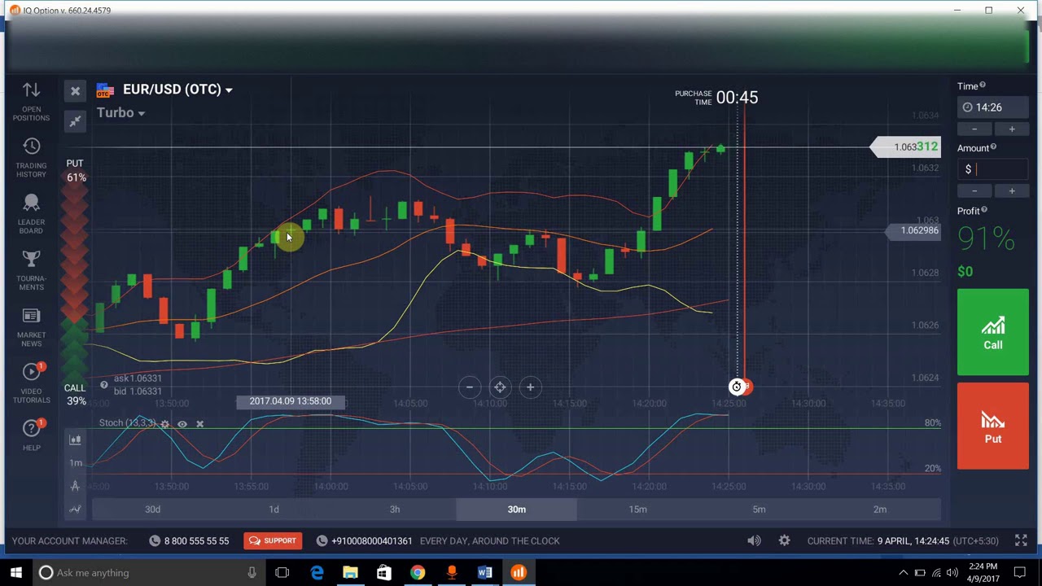Open Tournaments from the sidebar

coord(31,270)
